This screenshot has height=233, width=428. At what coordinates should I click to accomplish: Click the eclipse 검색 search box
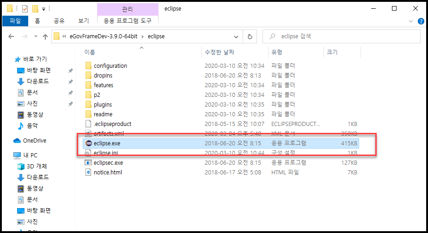342,36
